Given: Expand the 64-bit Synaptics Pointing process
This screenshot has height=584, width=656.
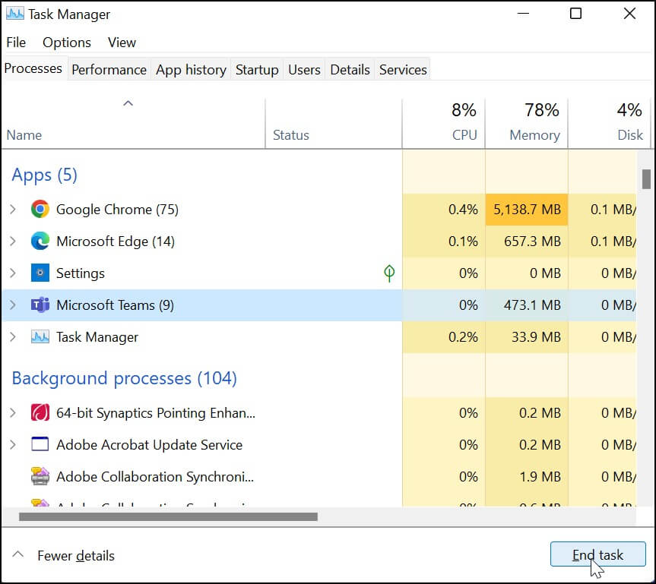Looking at the screenshot, I should (13, 412).
